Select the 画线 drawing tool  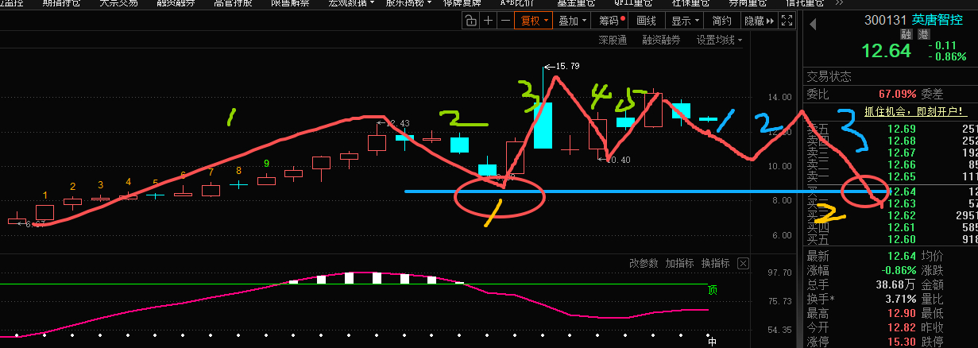pos(648,21)
